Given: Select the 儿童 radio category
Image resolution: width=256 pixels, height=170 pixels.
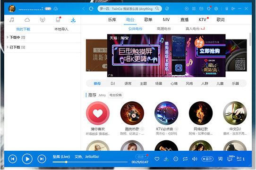Looking at the screenshot, I should (x=220, y=83).
